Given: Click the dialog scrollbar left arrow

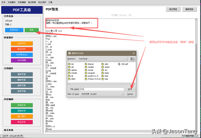Looking at the screenshot, I should (x=69, y=84).
